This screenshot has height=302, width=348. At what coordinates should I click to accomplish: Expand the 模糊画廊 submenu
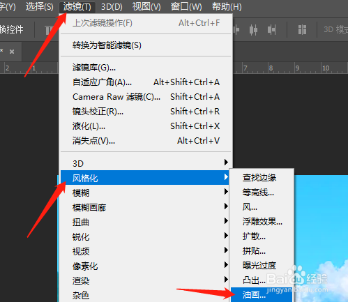[x=146, y=207]
